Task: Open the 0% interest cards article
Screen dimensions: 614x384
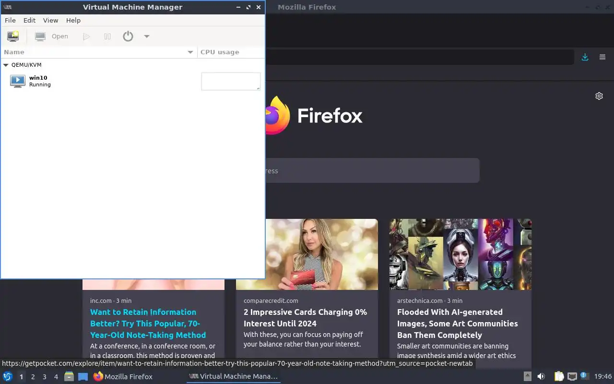Action: [x=305, y=318]
